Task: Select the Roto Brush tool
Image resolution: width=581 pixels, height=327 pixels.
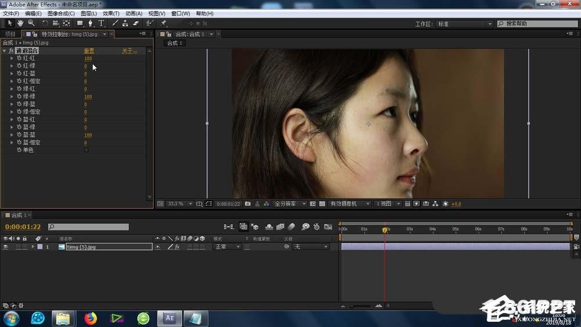Action: (149, 23)
